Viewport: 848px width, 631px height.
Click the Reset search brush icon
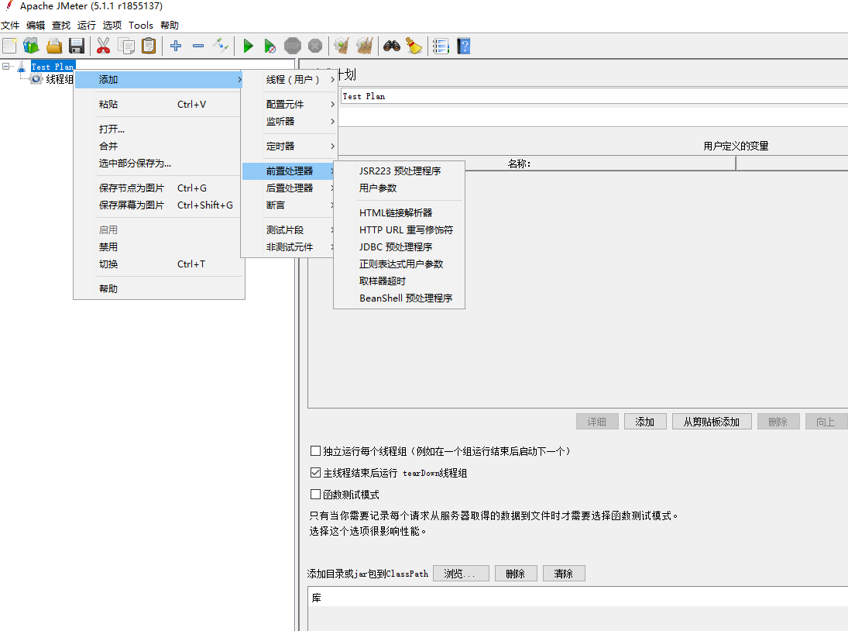click(414, 46)
